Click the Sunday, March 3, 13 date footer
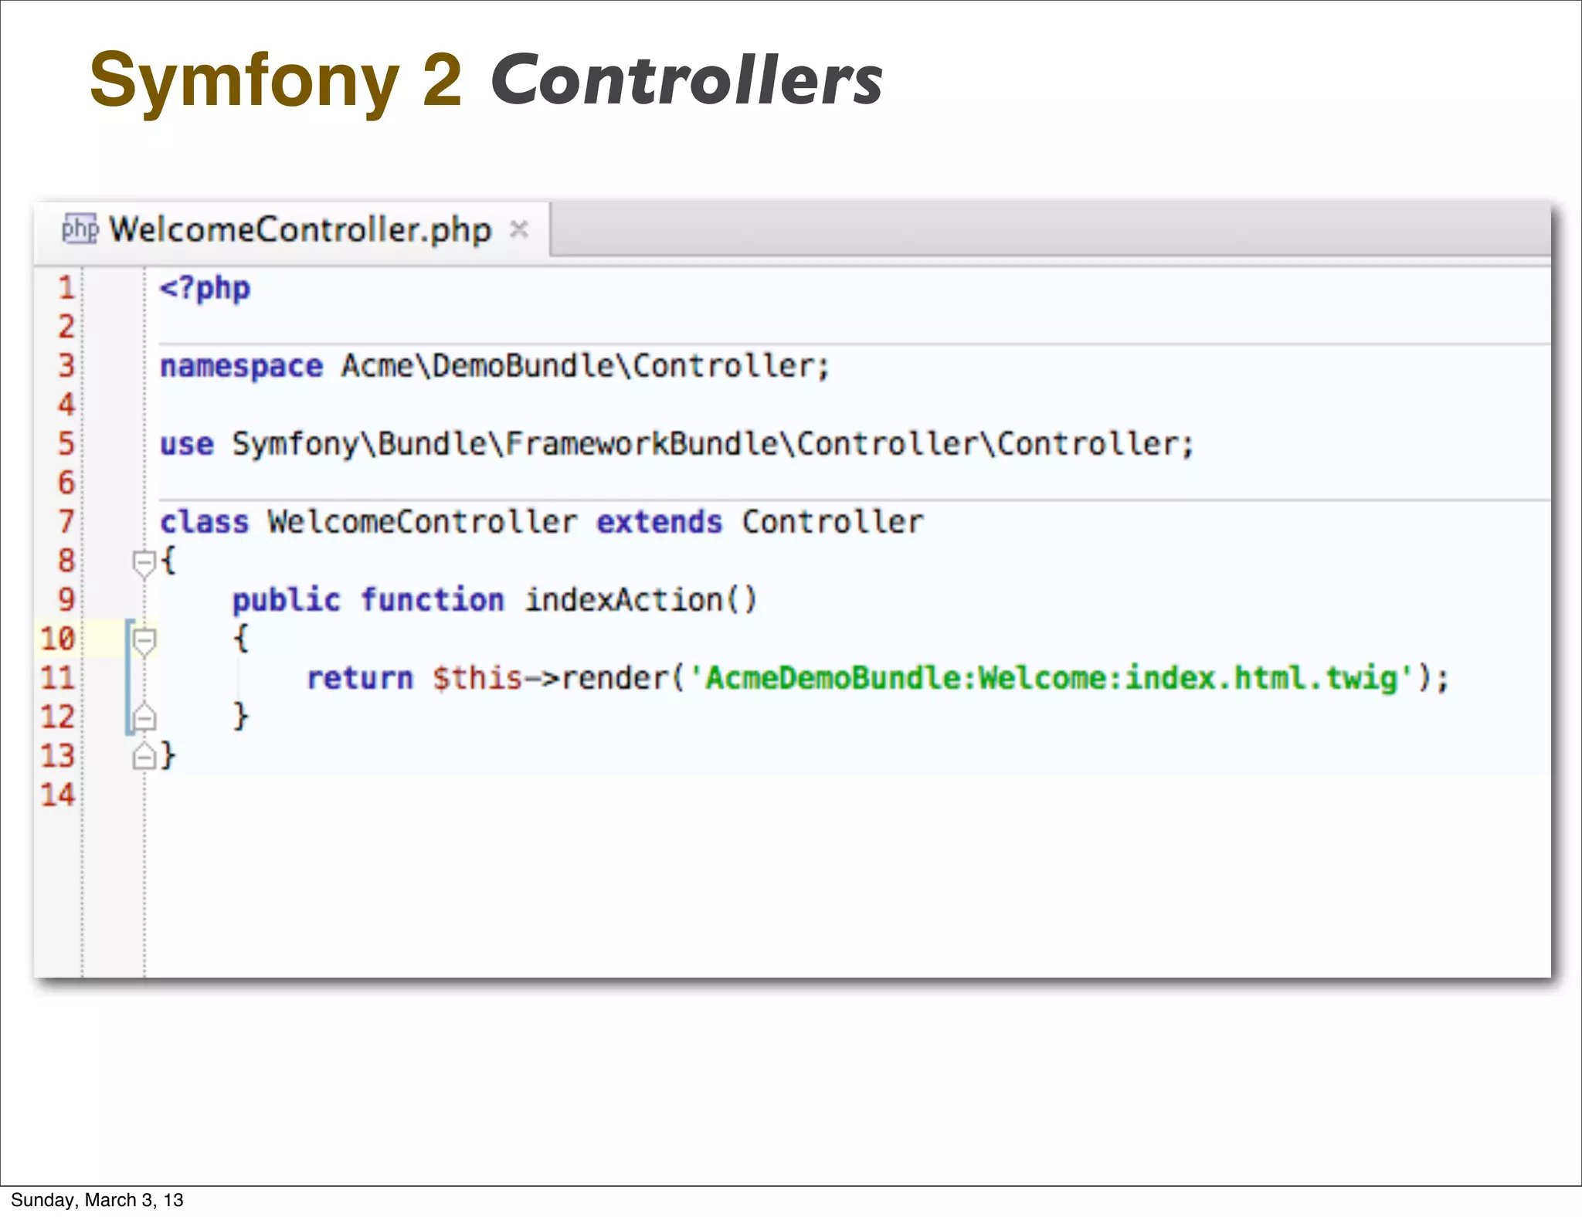 point(97,1199)
